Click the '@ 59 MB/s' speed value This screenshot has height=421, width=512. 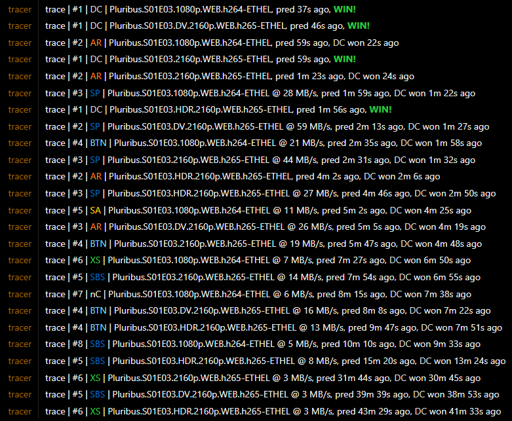point(309,126)
